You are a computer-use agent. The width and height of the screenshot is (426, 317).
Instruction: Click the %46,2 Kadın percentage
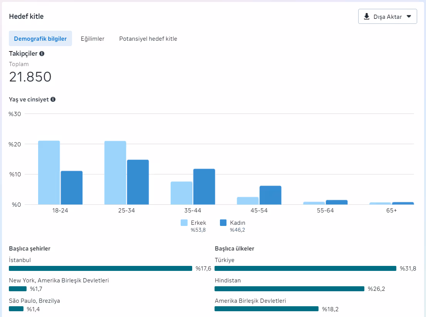tap(237, 230)
